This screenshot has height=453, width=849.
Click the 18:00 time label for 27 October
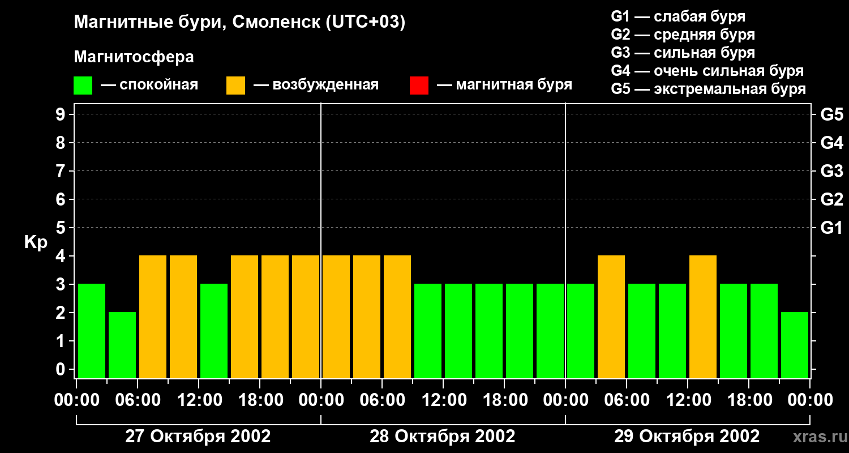[x=260, y=400]
